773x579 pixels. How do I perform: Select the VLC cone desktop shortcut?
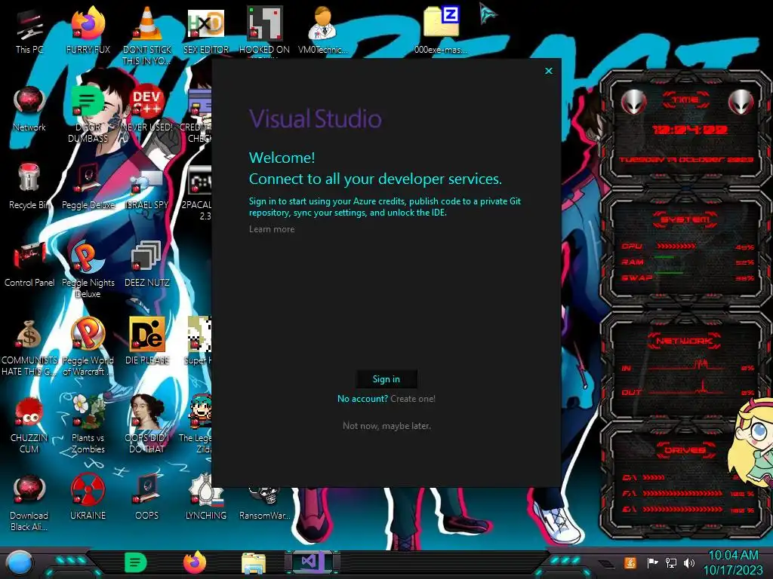[147, 35]
